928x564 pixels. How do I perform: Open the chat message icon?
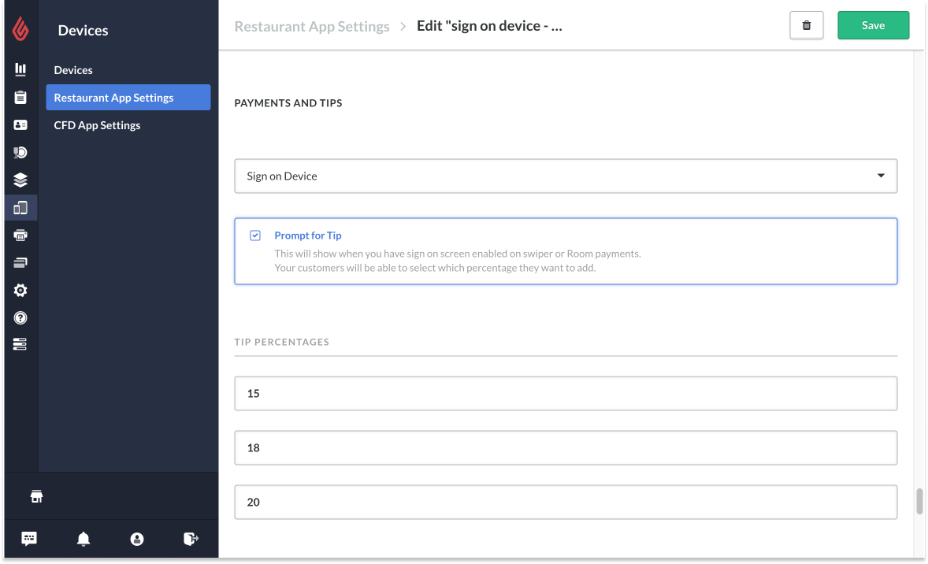[x=29, y=539]
